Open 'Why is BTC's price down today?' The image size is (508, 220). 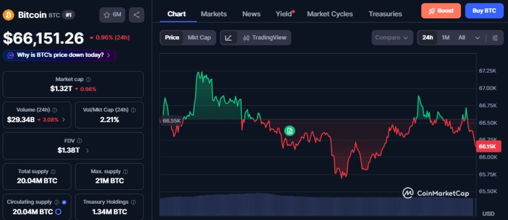pyautogui.click(x=60, y=55)
